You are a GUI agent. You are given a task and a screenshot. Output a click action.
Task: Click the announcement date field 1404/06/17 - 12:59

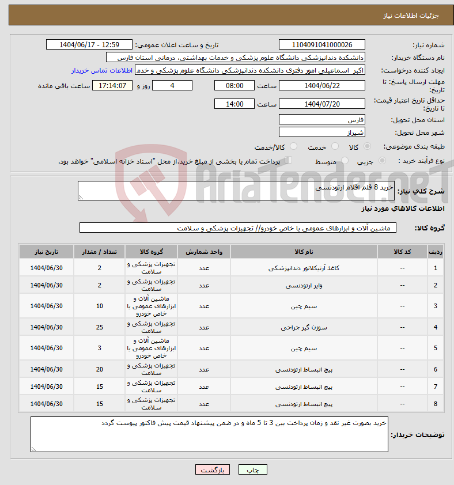click(89, 44)
